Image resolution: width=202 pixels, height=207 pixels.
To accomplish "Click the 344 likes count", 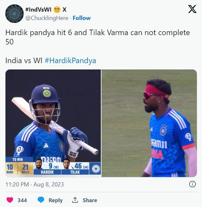I will click(22, 200).
